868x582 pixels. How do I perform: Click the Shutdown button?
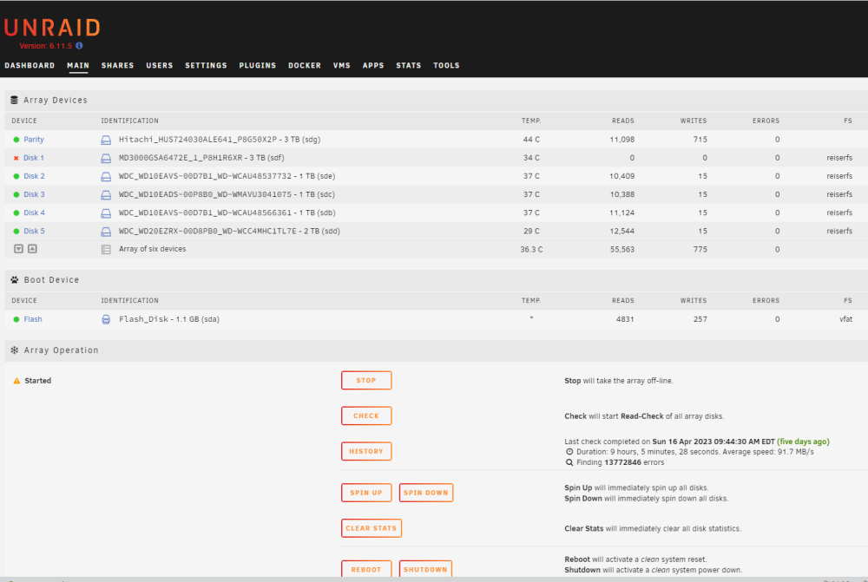pos(425,569)
